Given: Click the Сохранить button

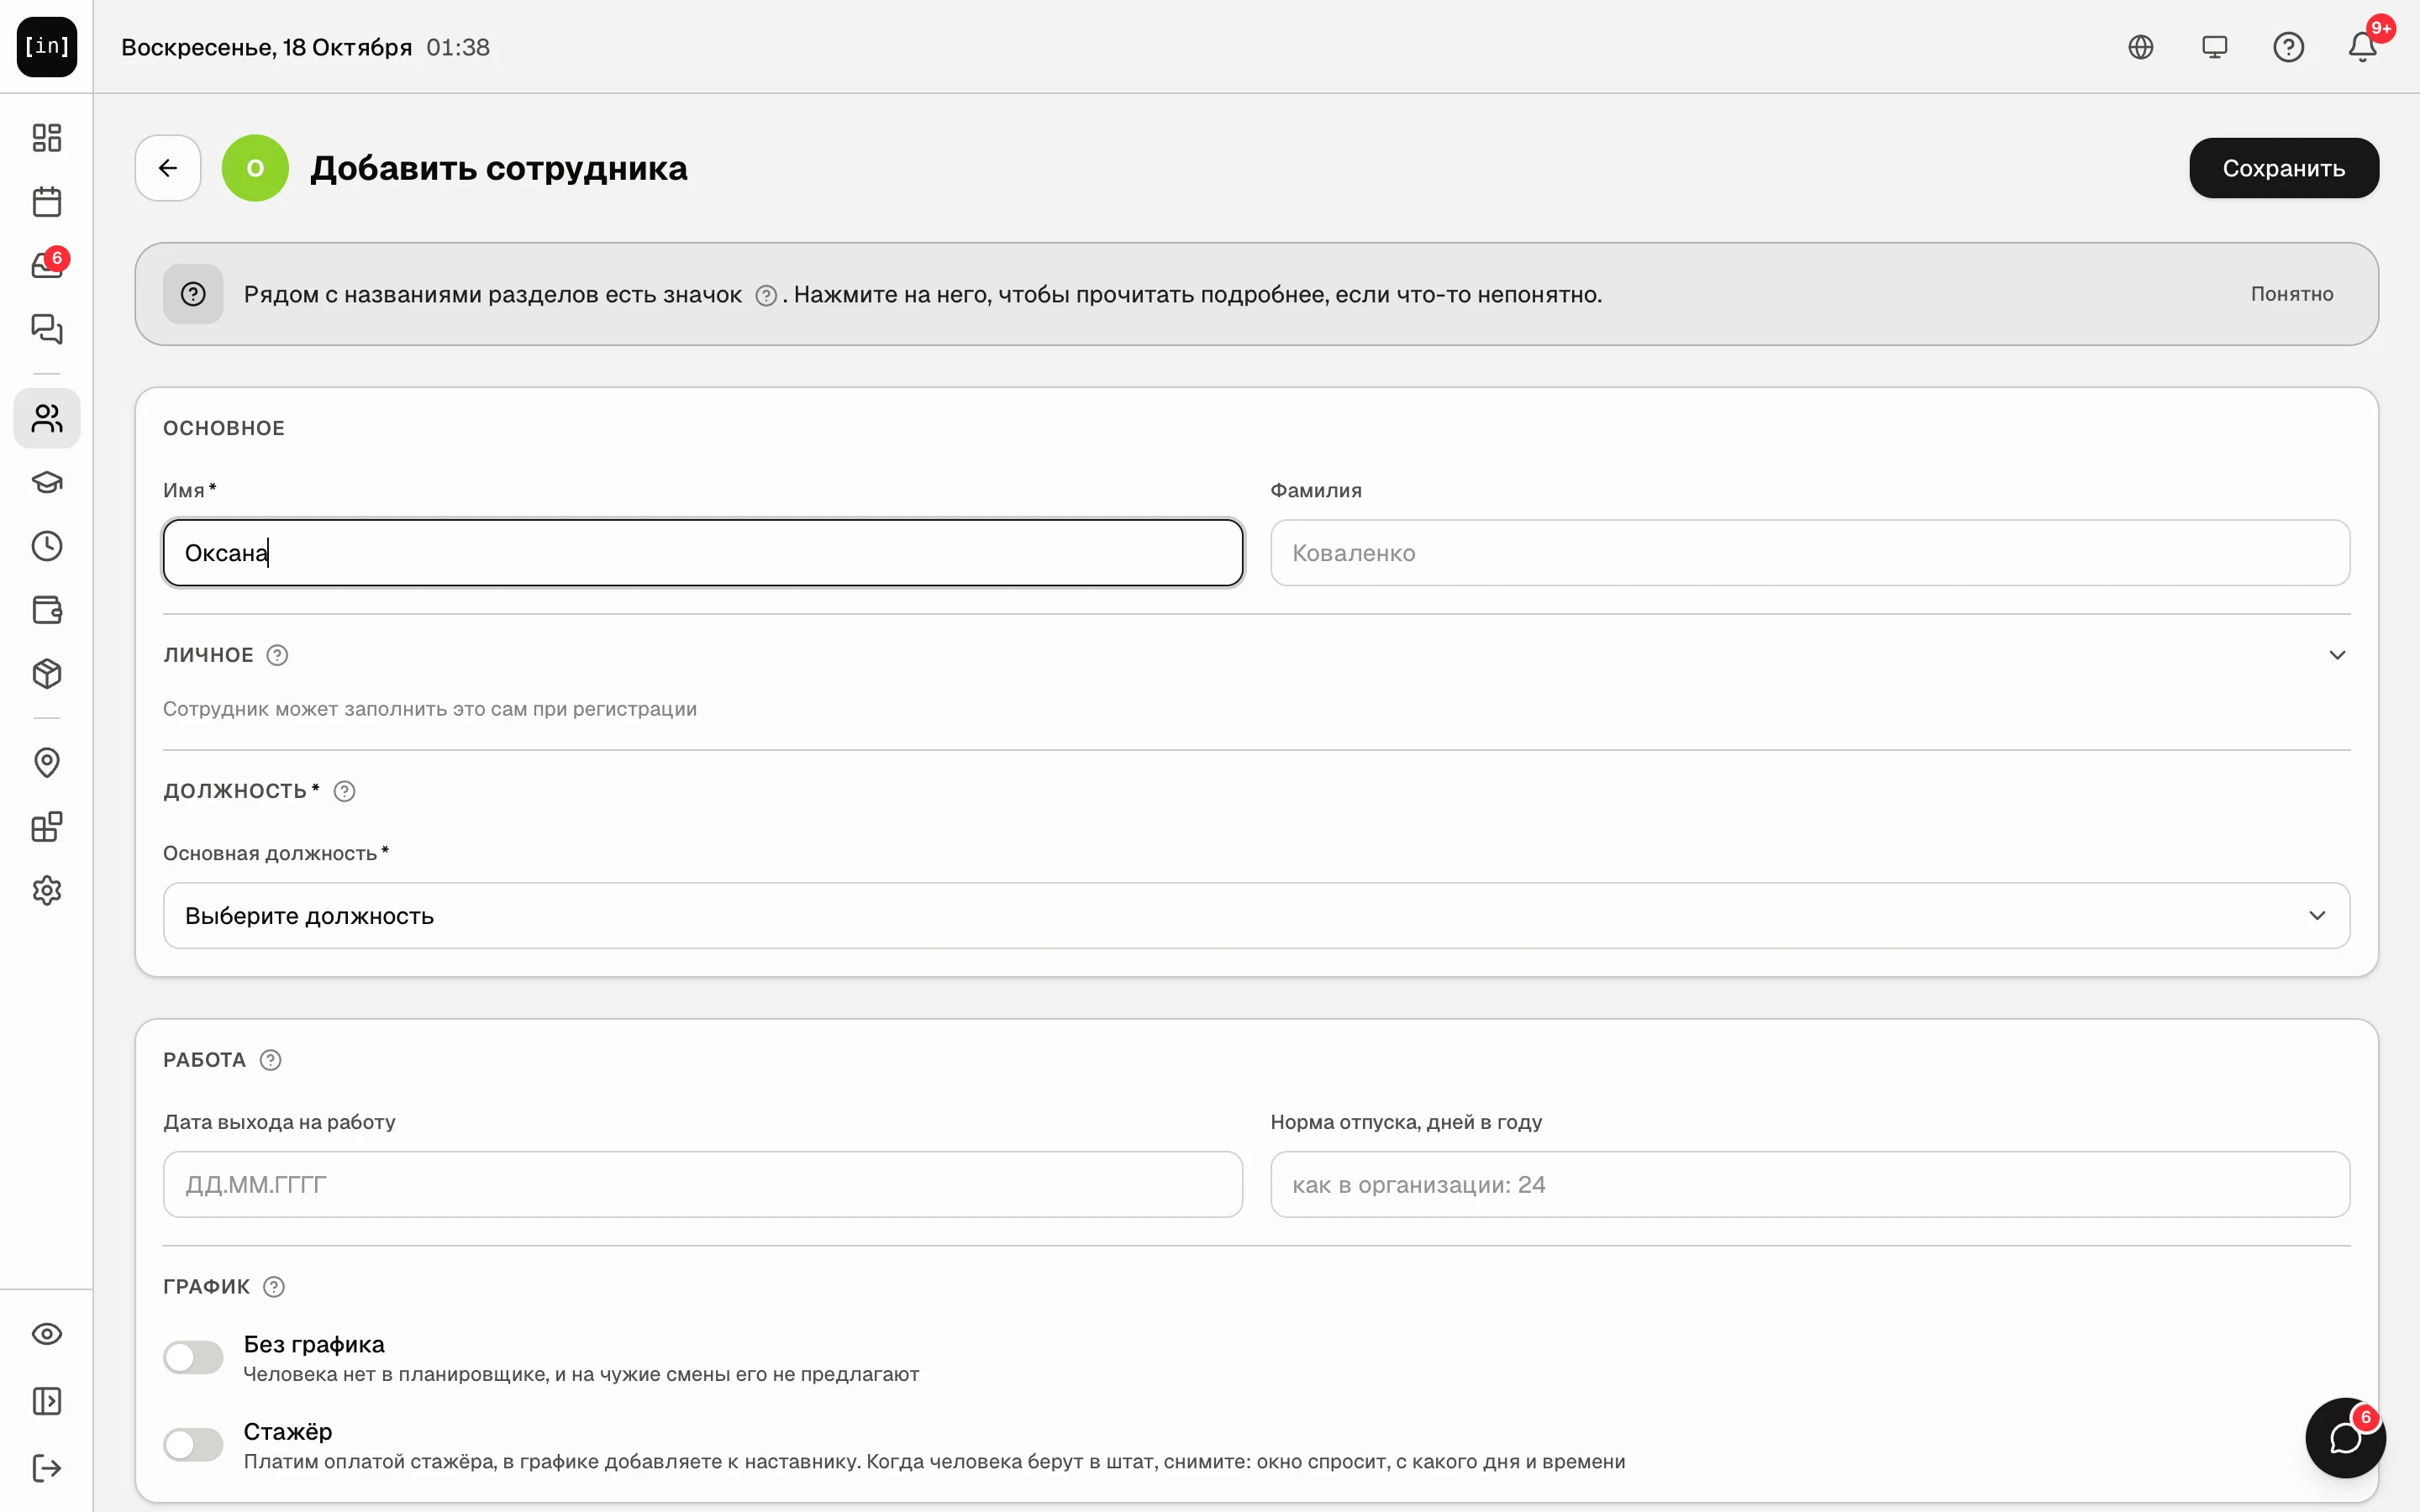Looking at the screenshot, I should (x=2283, y=168).
